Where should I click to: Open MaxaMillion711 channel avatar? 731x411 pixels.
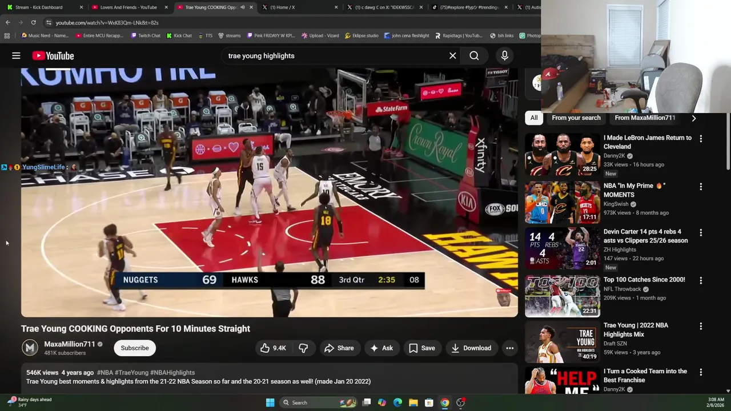[30, 348]
